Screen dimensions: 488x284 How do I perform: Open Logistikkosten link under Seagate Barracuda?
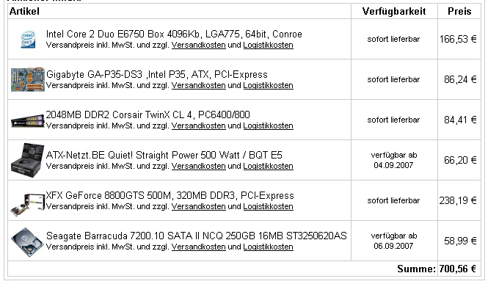(268, 247)
